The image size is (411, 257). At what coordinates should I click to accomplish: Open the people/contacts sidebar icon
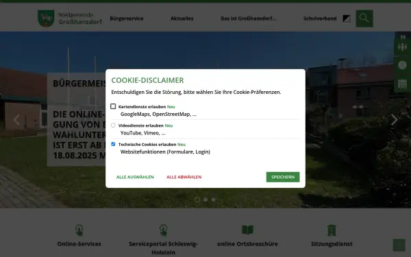pos(402,47)
